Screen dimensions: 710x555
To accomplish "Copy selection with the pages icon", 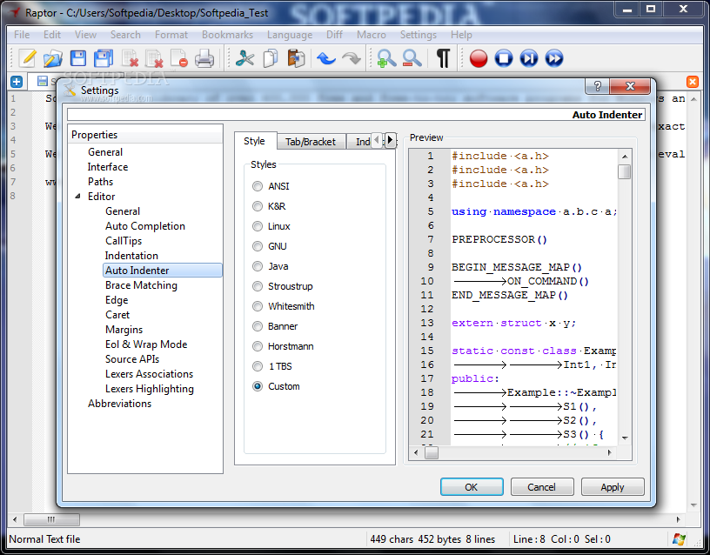I will click(x=271, y=58).
